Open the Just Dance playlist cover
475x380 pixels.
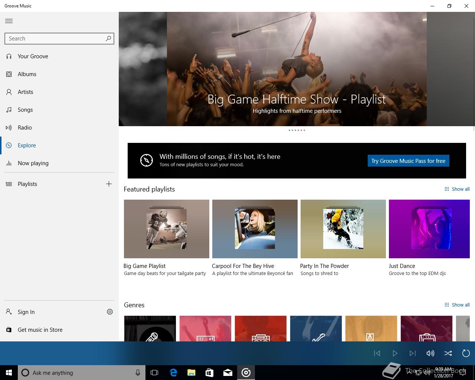coord(429,229)
